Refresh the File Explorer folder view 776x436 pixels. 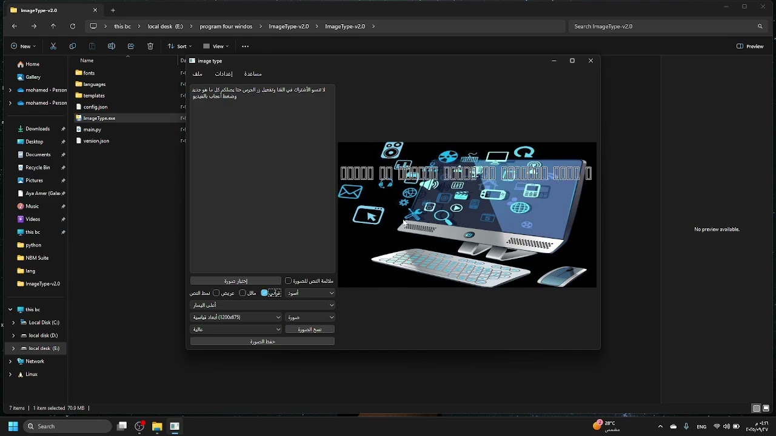73,26
